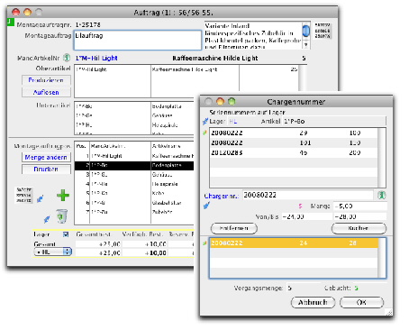Click the Auftrag window title bar
Screen dimensions: 409x330
pyautogui.click(x=173, y=13)
